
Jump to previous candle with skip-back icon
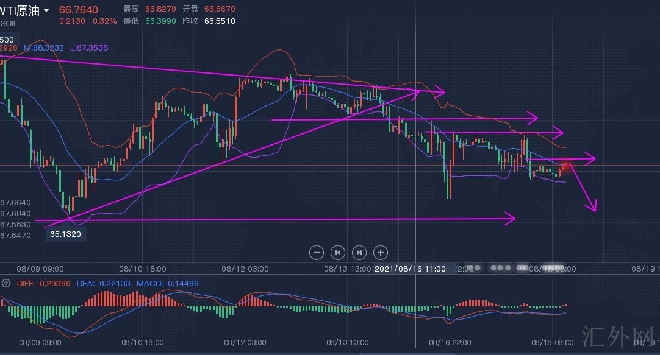(x=337, y=252)
